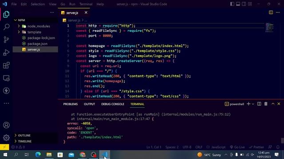Image resolution: width=284 pixels, height=159 pixels.
Task: Open Run and Debug view
Action: point(6,53)
